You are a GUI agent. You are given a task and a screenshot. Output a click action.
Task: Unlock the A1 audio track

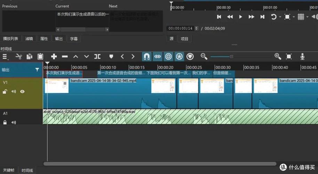(x=5, y=122)
